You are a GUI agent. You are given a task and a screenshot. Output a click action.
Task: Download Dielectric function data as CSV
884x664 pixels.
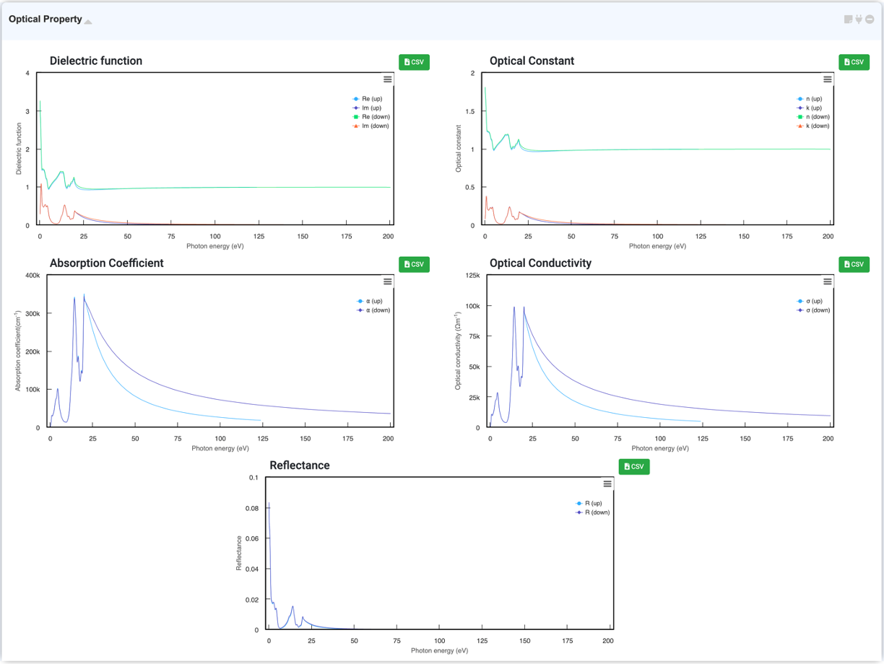[414, 62]
